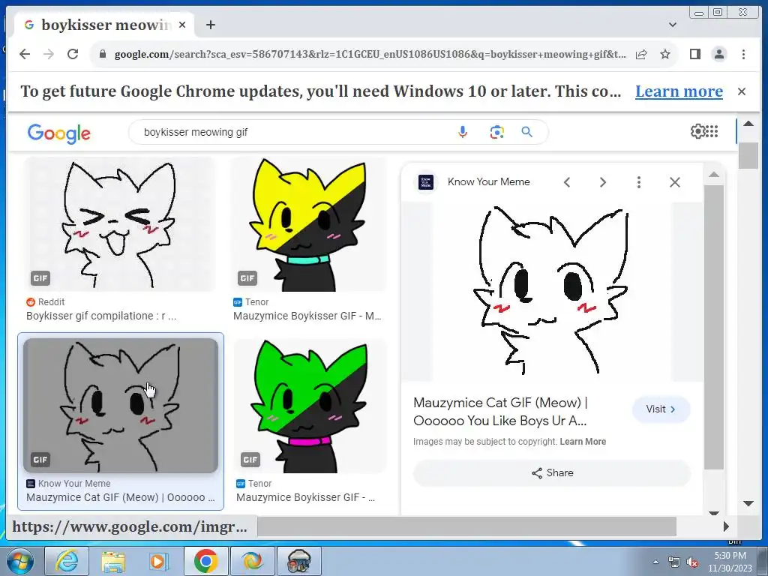
Task: Open clock showing 5:30 PM
Action: coord(730,562)
